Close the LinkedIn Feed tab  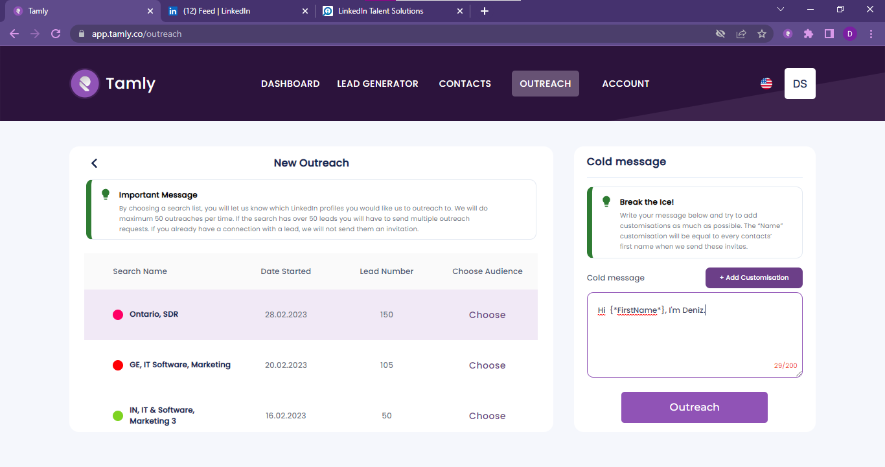coord(305,11)
